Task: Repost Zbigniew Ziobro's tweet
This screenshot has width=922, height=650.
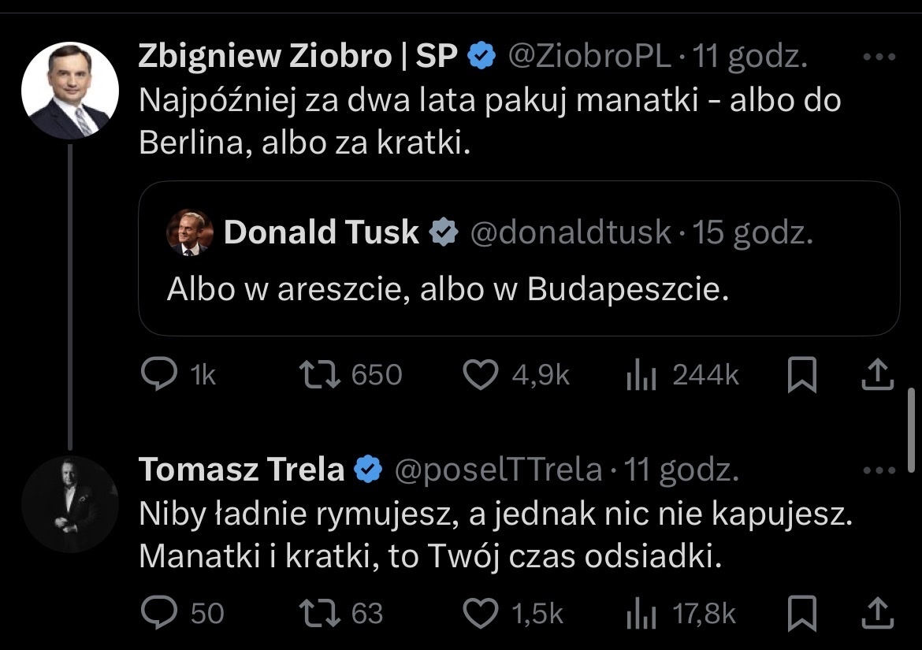Action: (321, 375)
